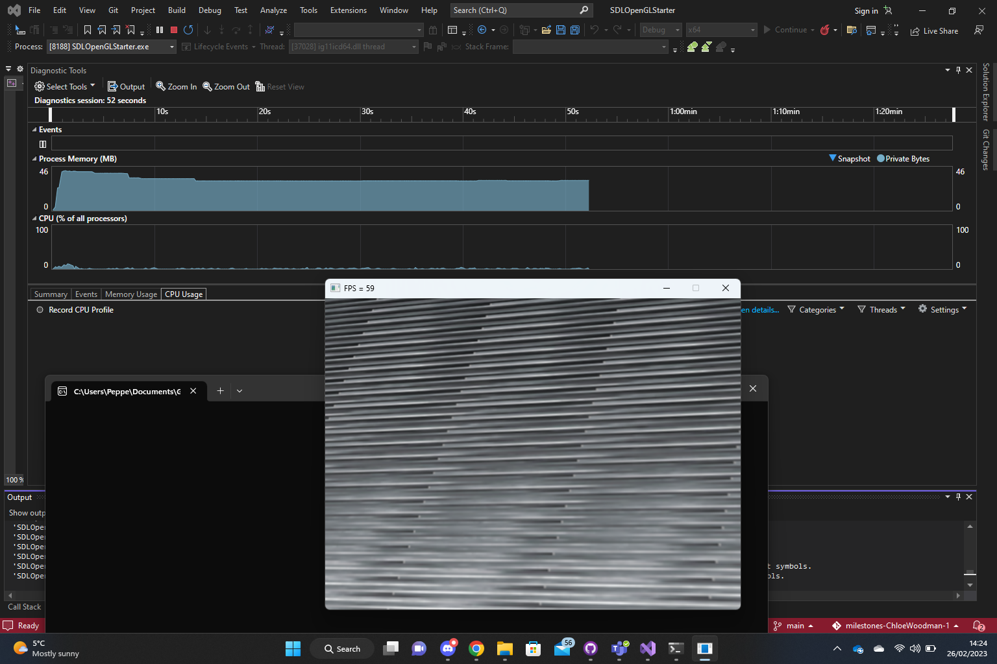This screenshot has width=997, height=664.
Task: Pause debugging with Break All button
Action: pos(160,30)
